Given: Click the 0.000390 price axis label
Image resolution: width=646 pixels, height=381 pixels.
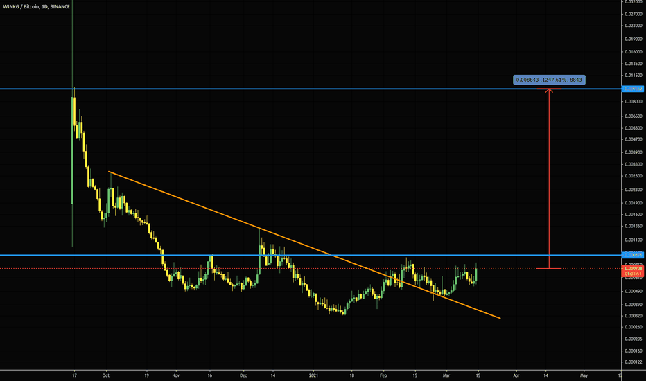Looking at the screenshot, I should [x=634, y=305].
